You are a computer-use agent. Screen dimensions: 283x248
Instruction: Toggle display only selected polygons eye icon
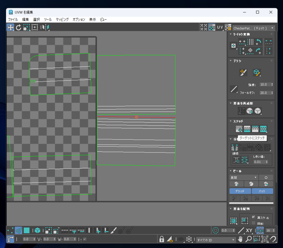click(170, 240)
